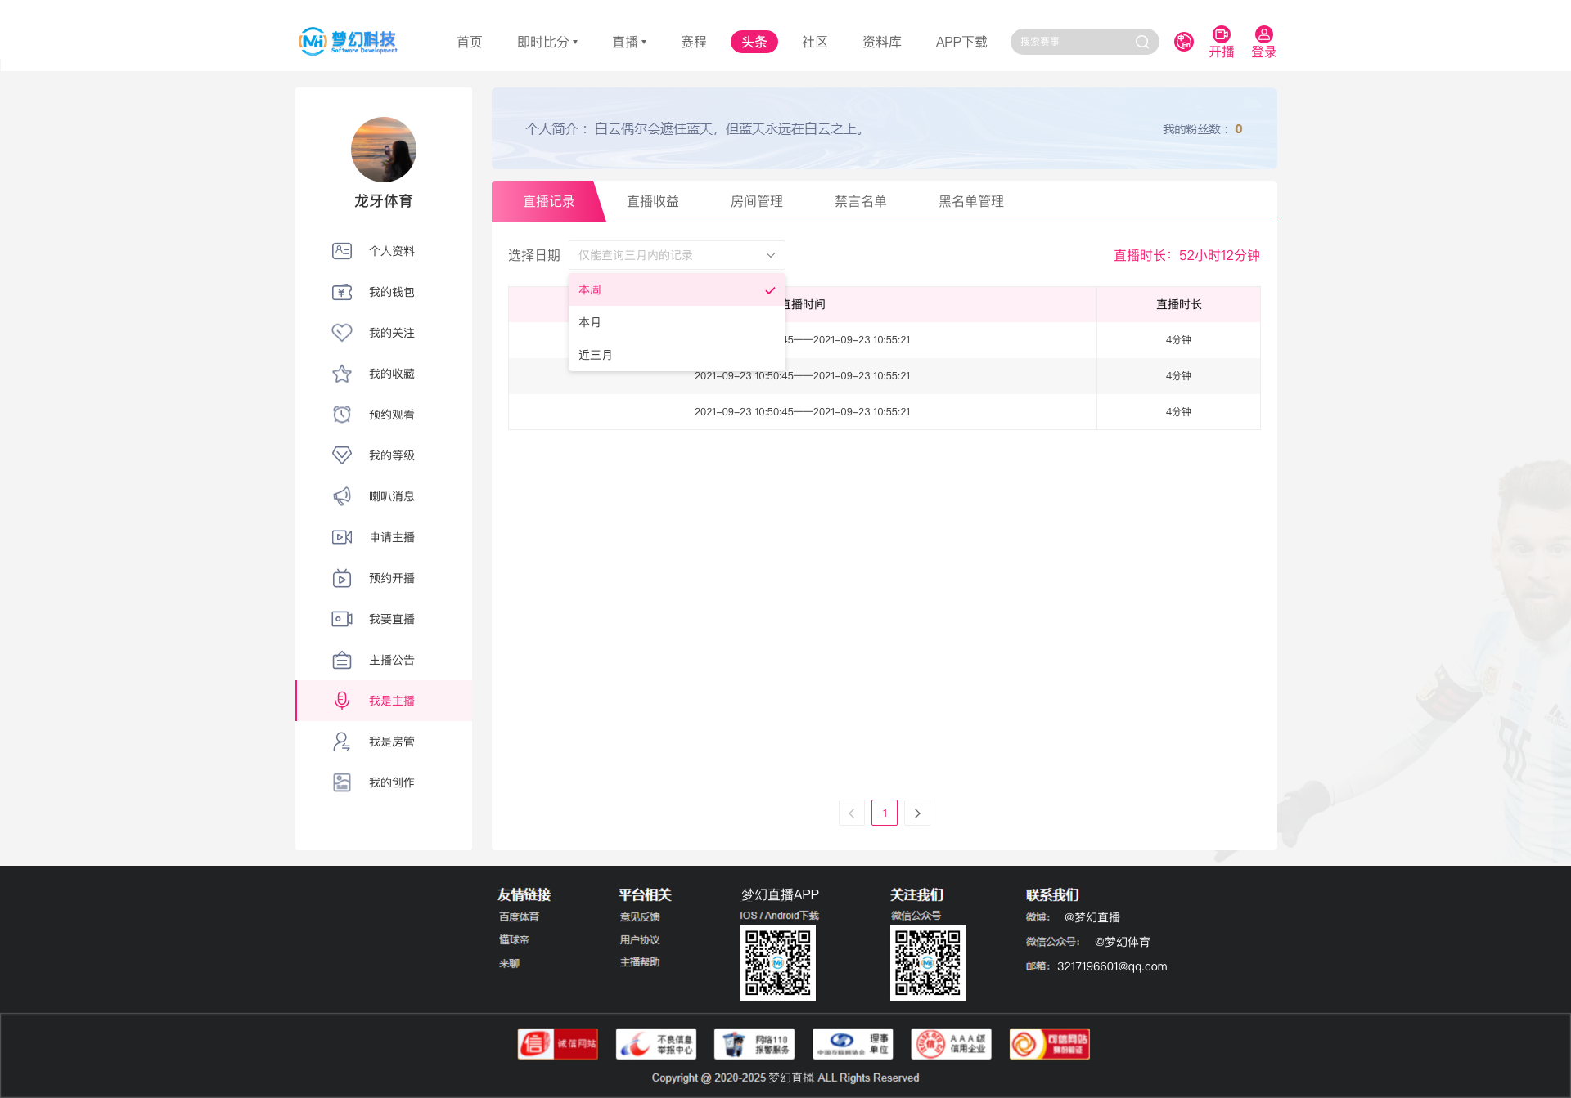Viewport: 1571px width, 1098px height.
Task: Switch to the 直播收益 tab
Action: [x=652, y=201]
